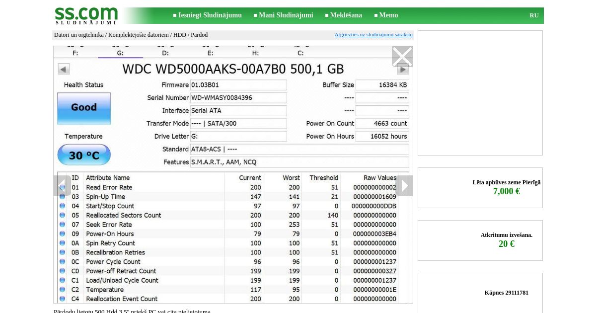Screen dimensions: 596x313
Task: Return via Atgriezties uz sludinājumu sarakstu
Action: coord(373,35)
